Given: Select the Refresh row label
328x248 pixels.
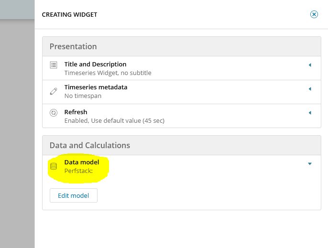Looking at the screenshot, I should tap(76, 112).
